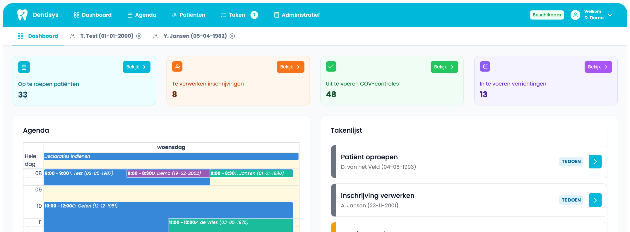Click Bekijk on Uit te voeren COV-controles
The image size is (630, 232).
tap(444, 67)
